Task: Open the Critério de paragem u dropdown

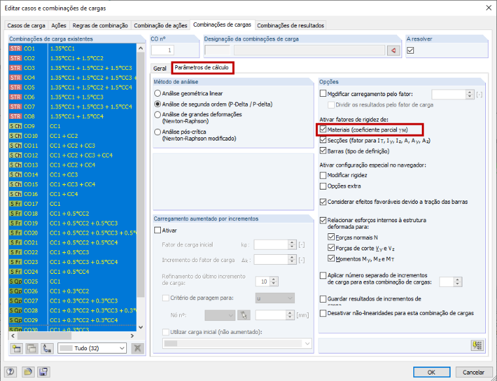Action: 275,298
